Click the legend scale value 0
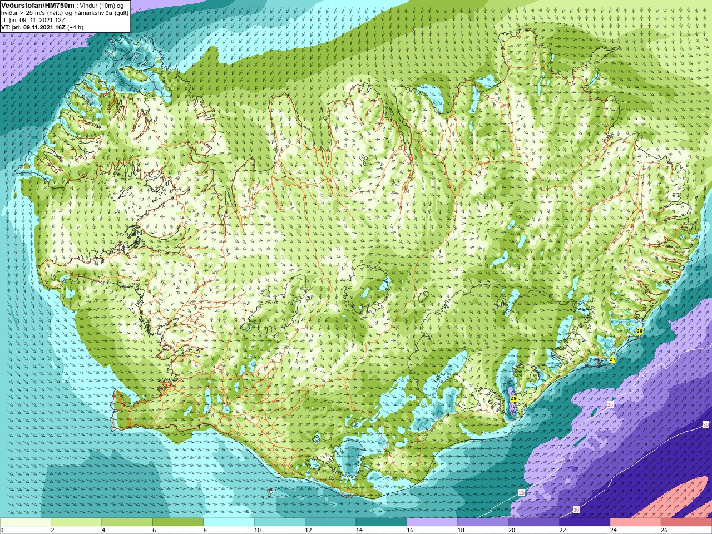 (x=2, y=530)
